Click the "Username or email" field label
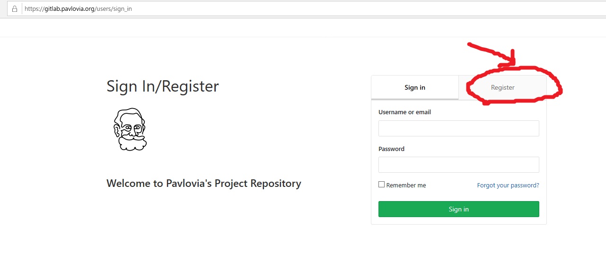This screenshot has width=606, height=278. click(404, 112)
